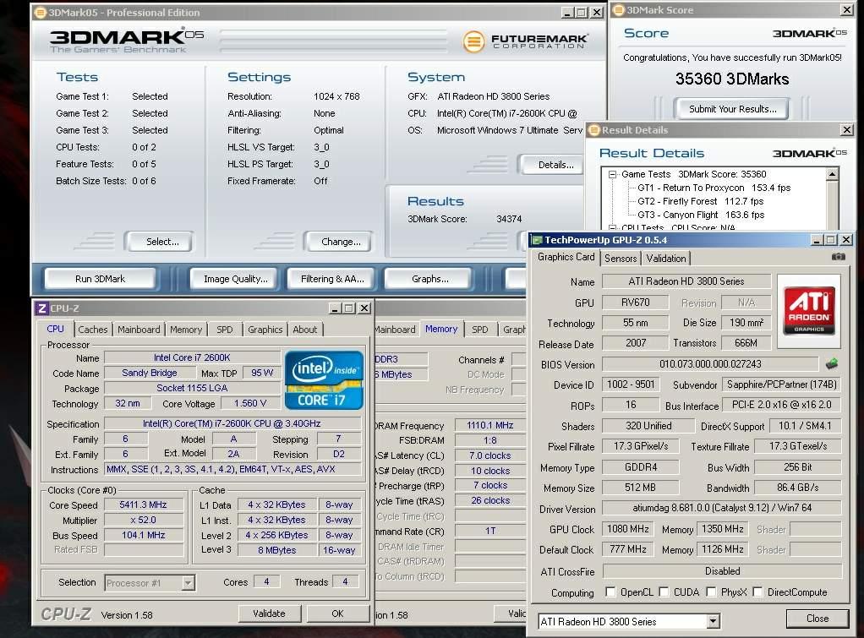Select the CPU tab in CPU-Z
This screenshot has width=864, height=638.
pos(55,329)
